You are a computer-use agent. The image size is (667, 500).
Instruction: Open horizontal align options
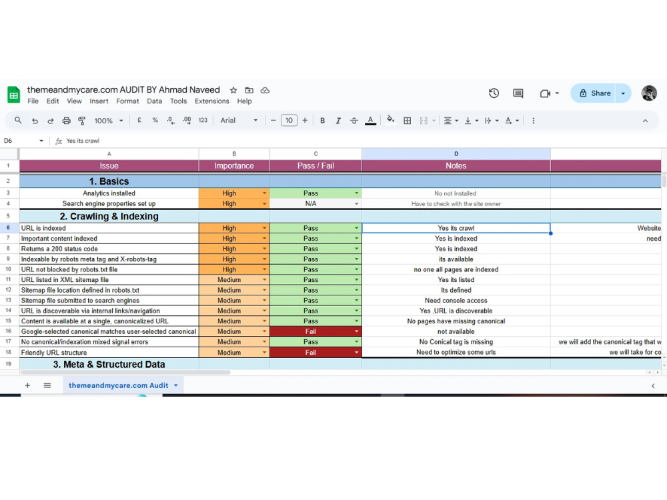click(451, 120)
